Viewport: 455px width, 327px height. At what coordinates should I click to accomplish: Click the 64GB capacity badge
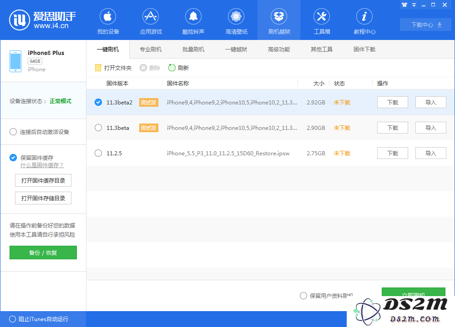coord(35,61)
